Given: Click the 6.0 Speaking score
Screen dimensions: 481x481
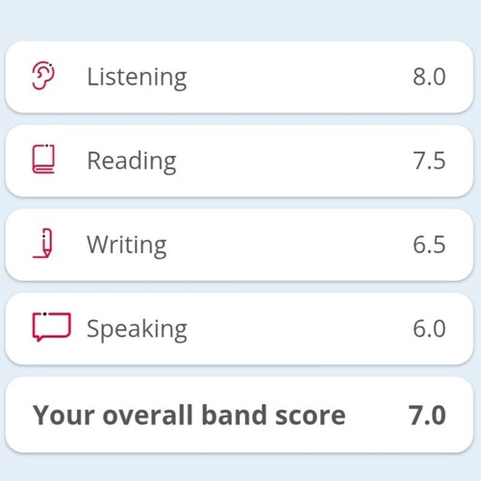Looking at the screenshot, I should (x=429, y=329).
